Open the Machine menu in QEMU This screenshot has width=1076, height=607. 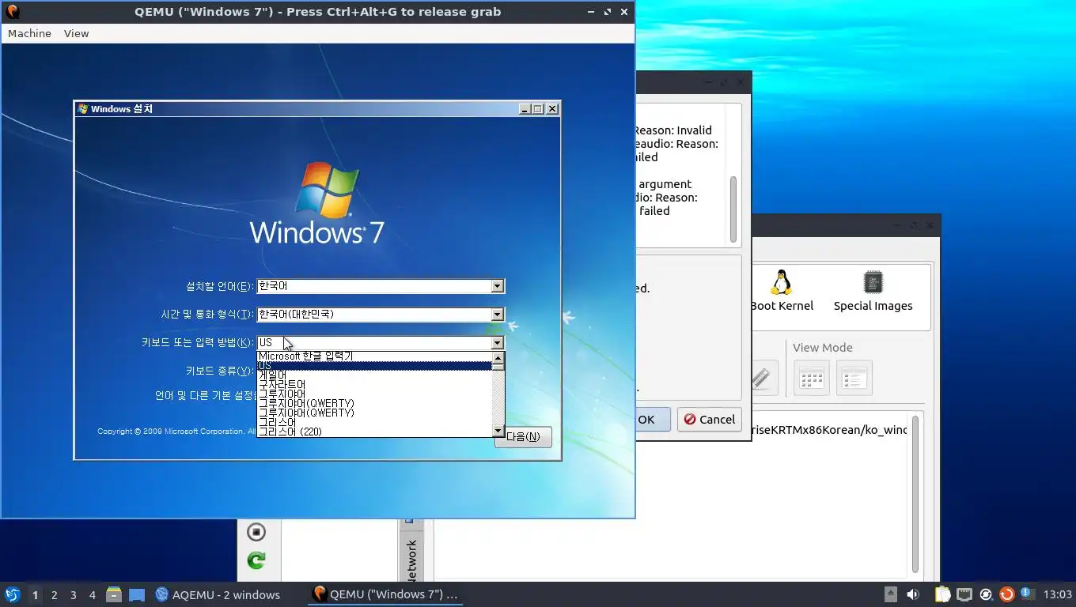(29, 33)
